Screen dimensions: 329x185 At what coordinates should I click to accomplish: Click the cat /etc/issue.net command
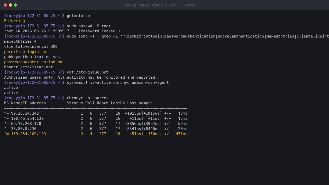88,72
